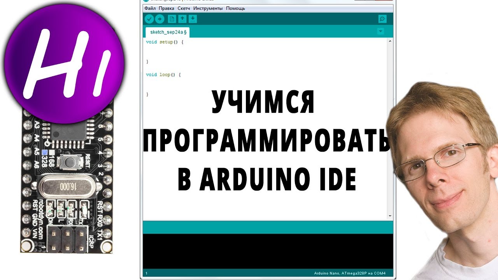Open the Скетч menu

[184, 8]
